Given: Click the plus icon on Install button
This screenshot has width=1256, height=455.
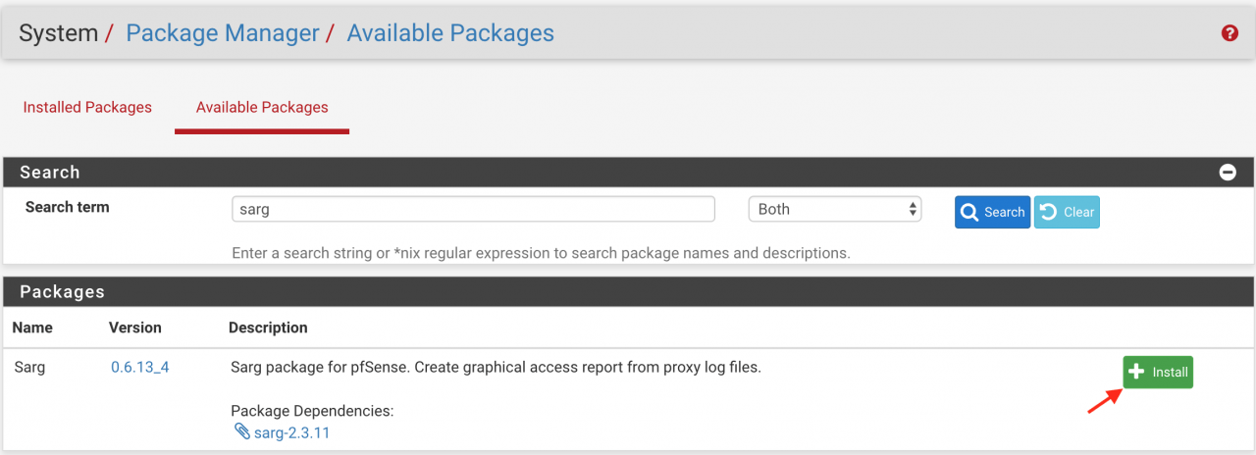Looking at the screenshot, I should [x=1137, y=372].
